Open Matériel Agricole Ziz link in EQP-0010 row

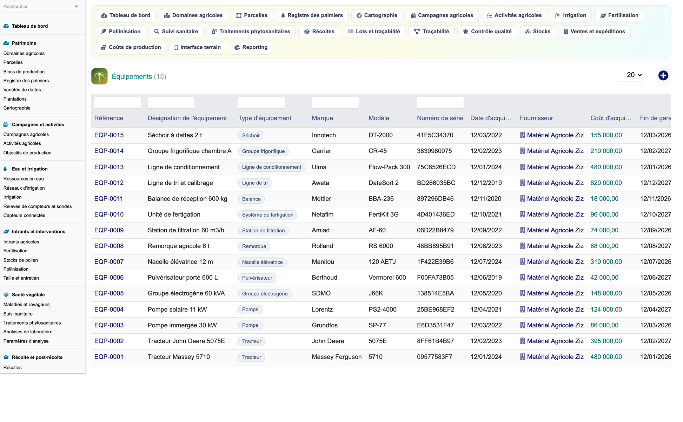[x=555, y=215]
